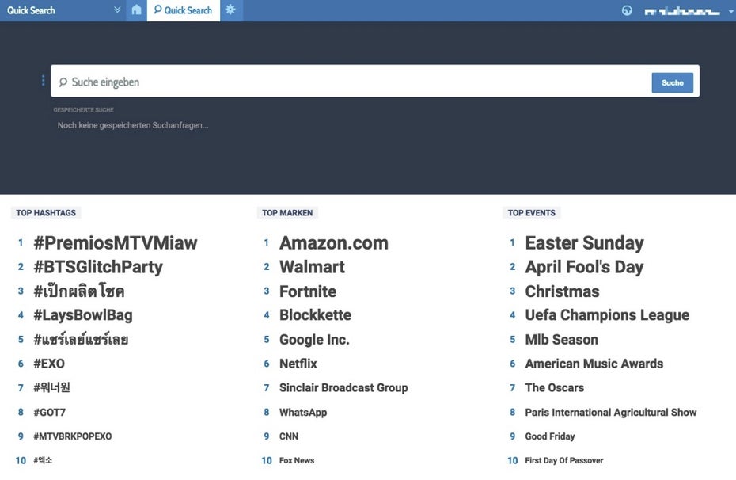Open the settings gear tab
The height and width of the screenshot is (480, 736).
[230, 10]
